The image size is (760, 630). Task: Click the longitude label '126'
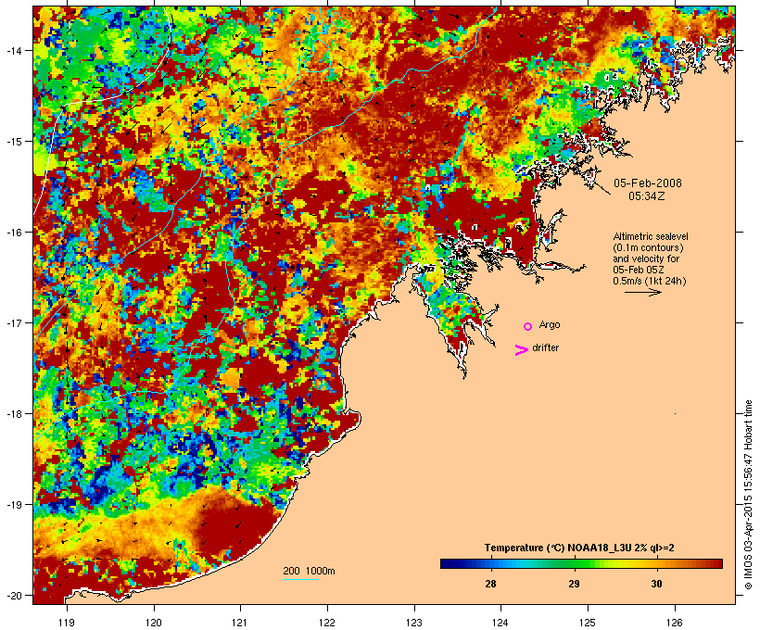click(x=674, y=623)
